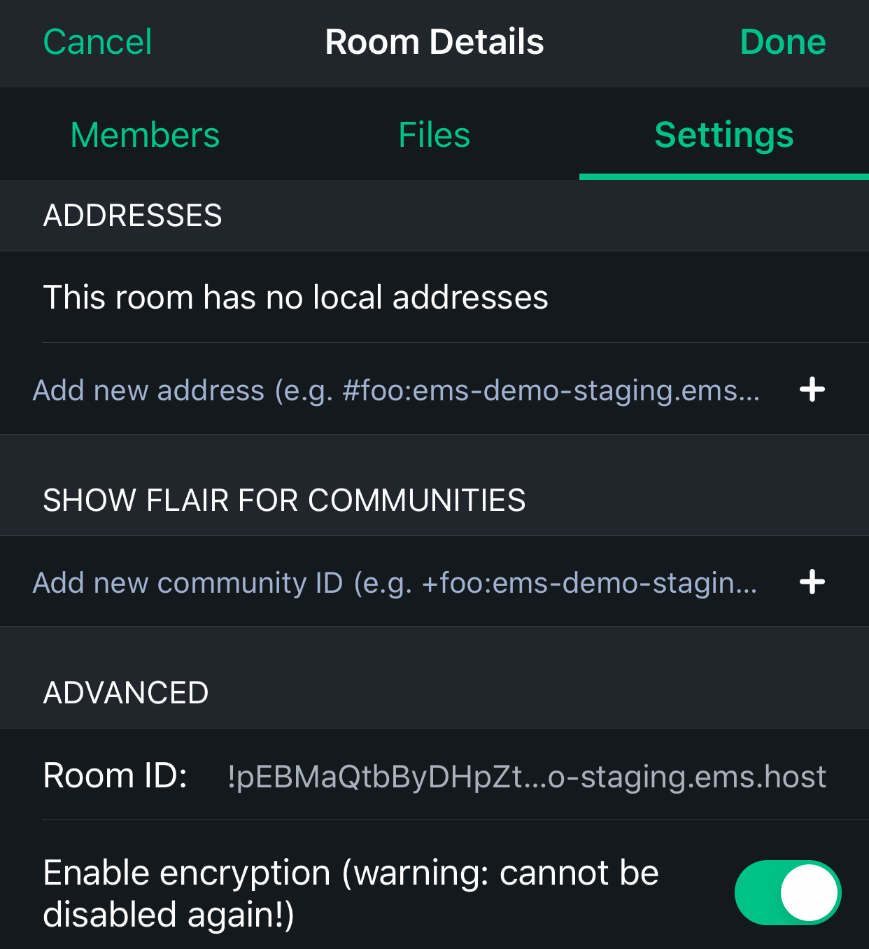
Task: Tap the green underline below Settings
Action: [724, 176]
